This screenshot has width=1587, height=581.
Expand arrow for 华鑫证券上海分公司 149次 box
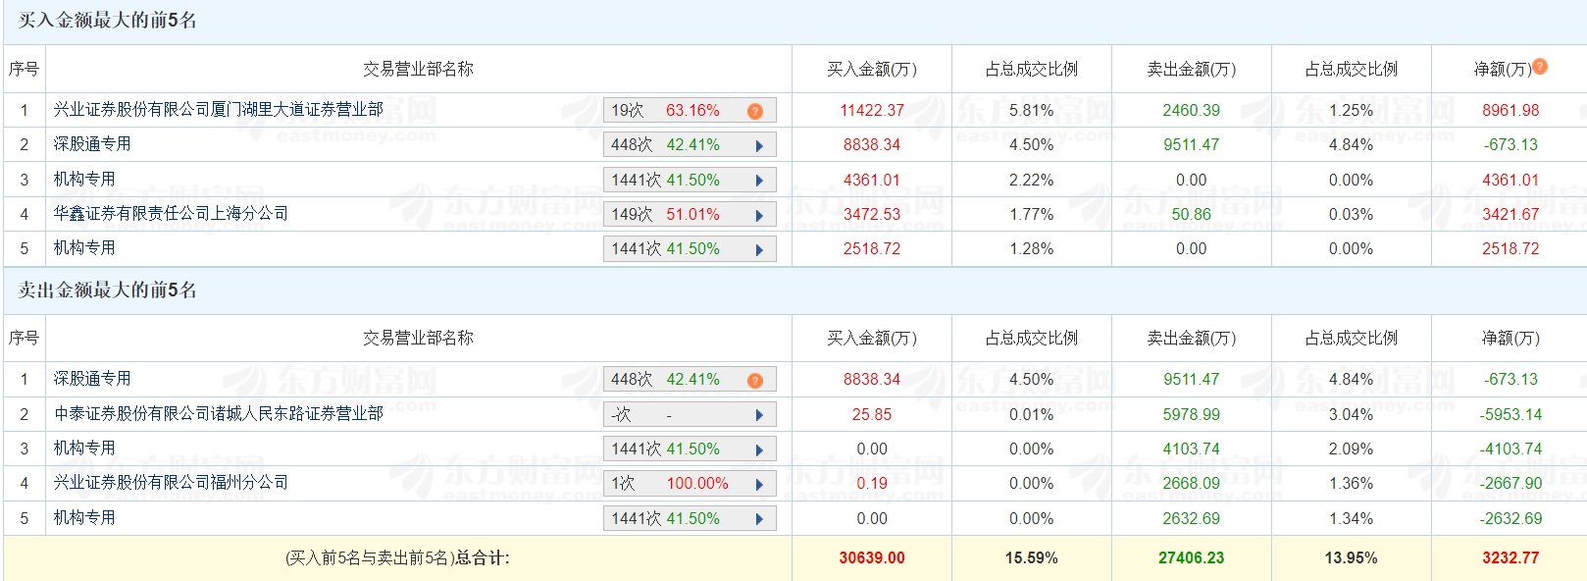pyautogui.click(x=759, y=215)
